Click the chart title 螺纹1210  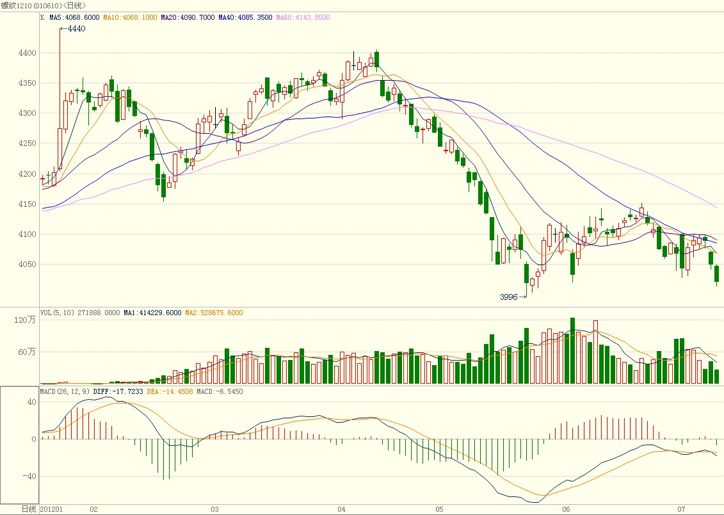pyautogui.click(x=17, y=6)
